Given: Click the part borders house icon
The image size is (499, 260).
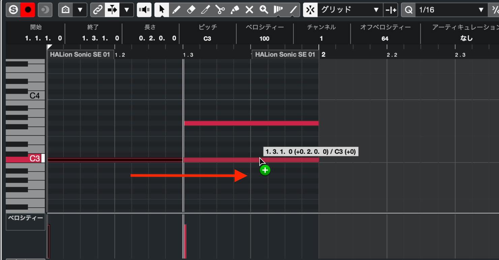Looking at the screenshot, I should (x=65, y=10).
